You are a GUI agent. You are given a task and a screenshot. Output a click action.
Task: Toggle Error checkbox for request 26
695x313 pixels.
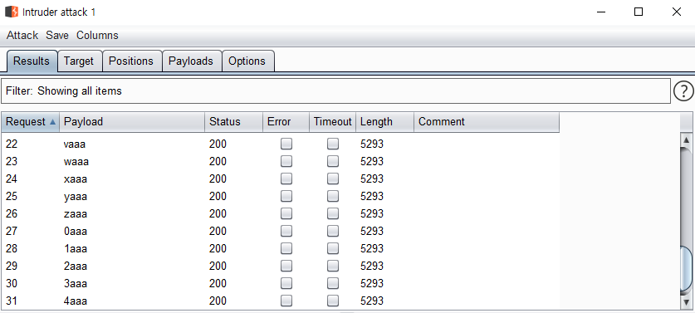[286, 214]
